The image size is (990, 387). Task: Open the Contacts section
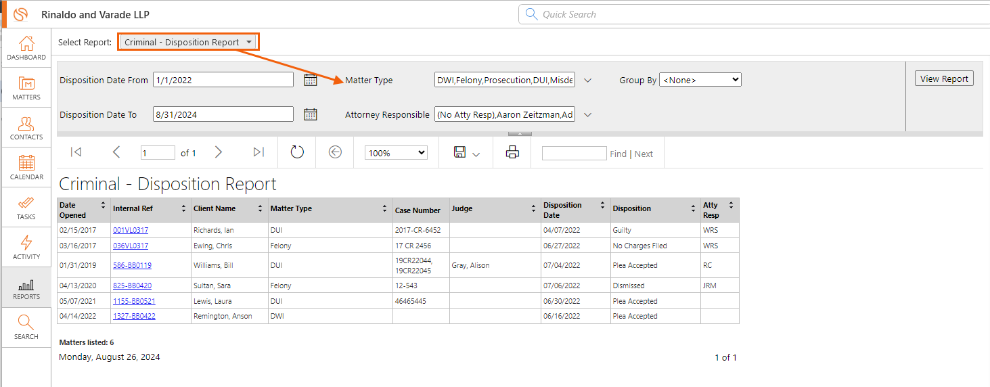pyautogui.click(x=26, y=128)
